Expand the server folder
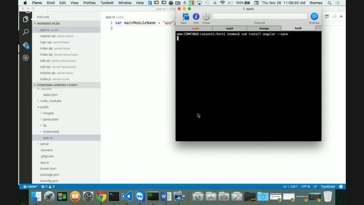Image resolution: width=364 pixels, height=205 pixels. click(x=44, y=144)
